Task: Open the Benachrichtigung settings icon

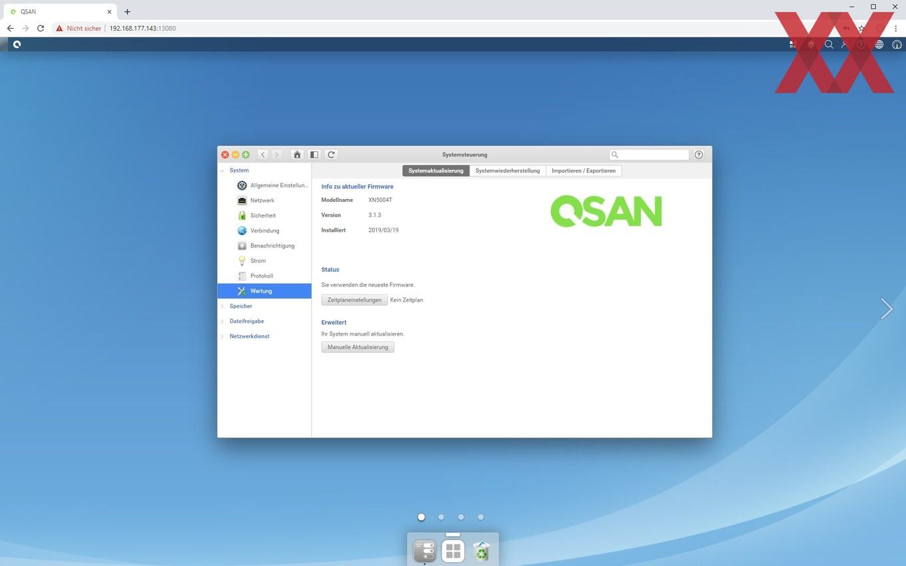Action: click(x=242, y=246)
